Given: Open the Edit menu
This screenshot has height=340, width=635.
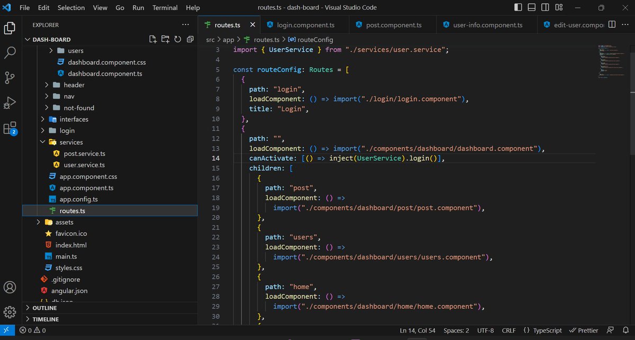Looking at the screenshot, I should point(44,8).
